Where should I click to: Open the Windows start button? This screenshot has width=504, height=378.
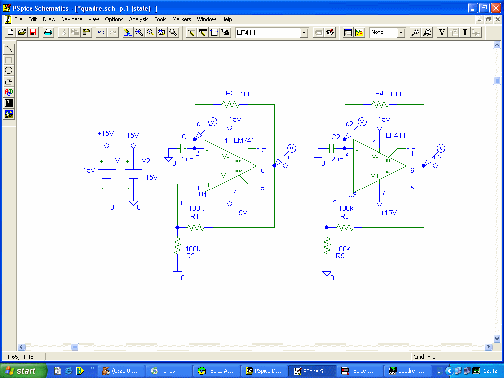click(24, 371)
